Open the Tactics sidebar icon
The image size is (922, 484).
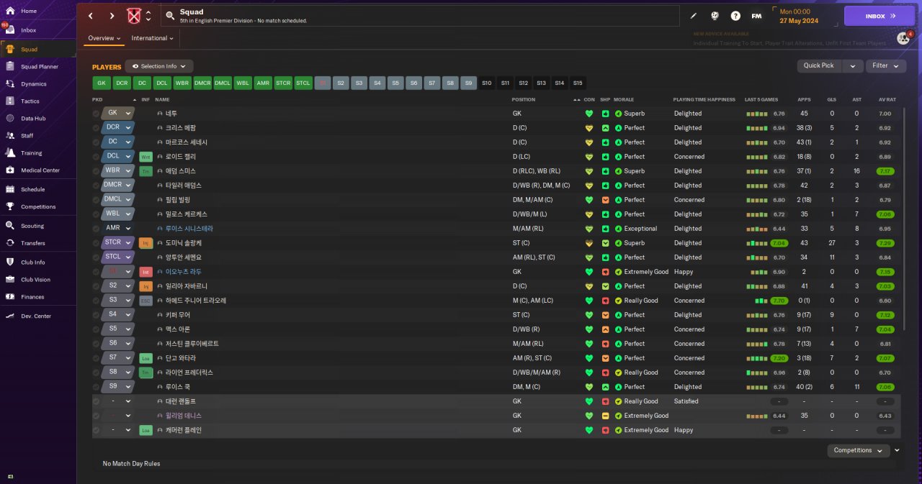coord(10,101)
